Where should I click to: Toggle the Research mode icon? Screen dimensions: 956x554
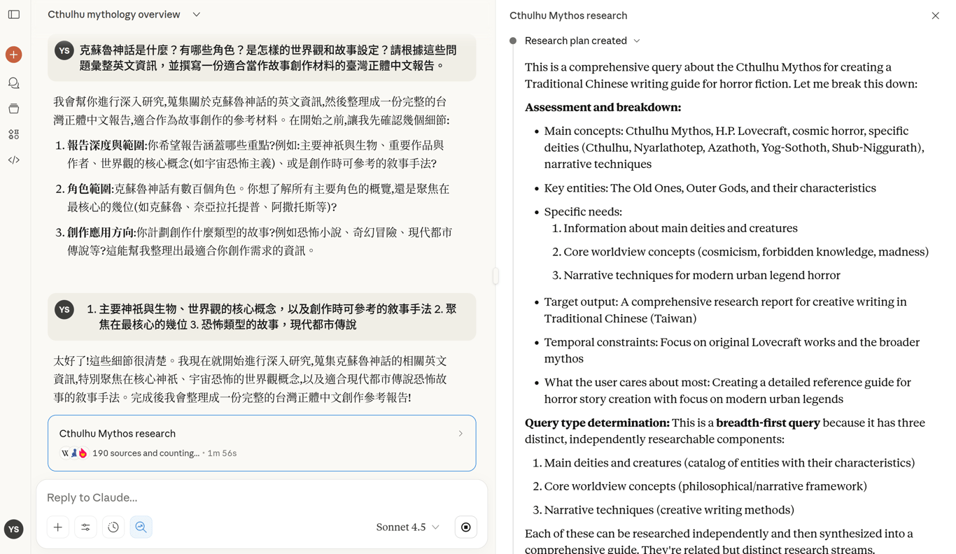(x=141, y=527)
